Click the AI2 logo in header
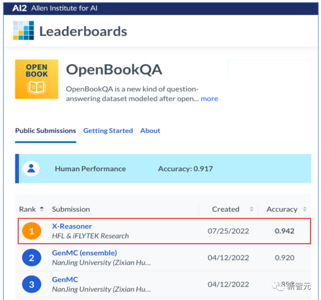This screenshot has width=321, height=300. 20,8
